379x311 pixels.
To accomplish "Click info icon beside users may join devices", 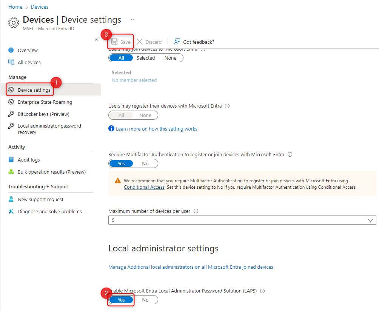I will [x=203, y=49].
